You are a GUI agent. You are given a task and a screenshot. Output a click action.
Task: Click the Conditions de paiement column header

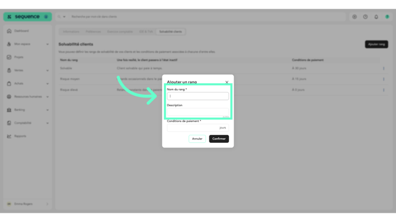click(x=307, y=60)
